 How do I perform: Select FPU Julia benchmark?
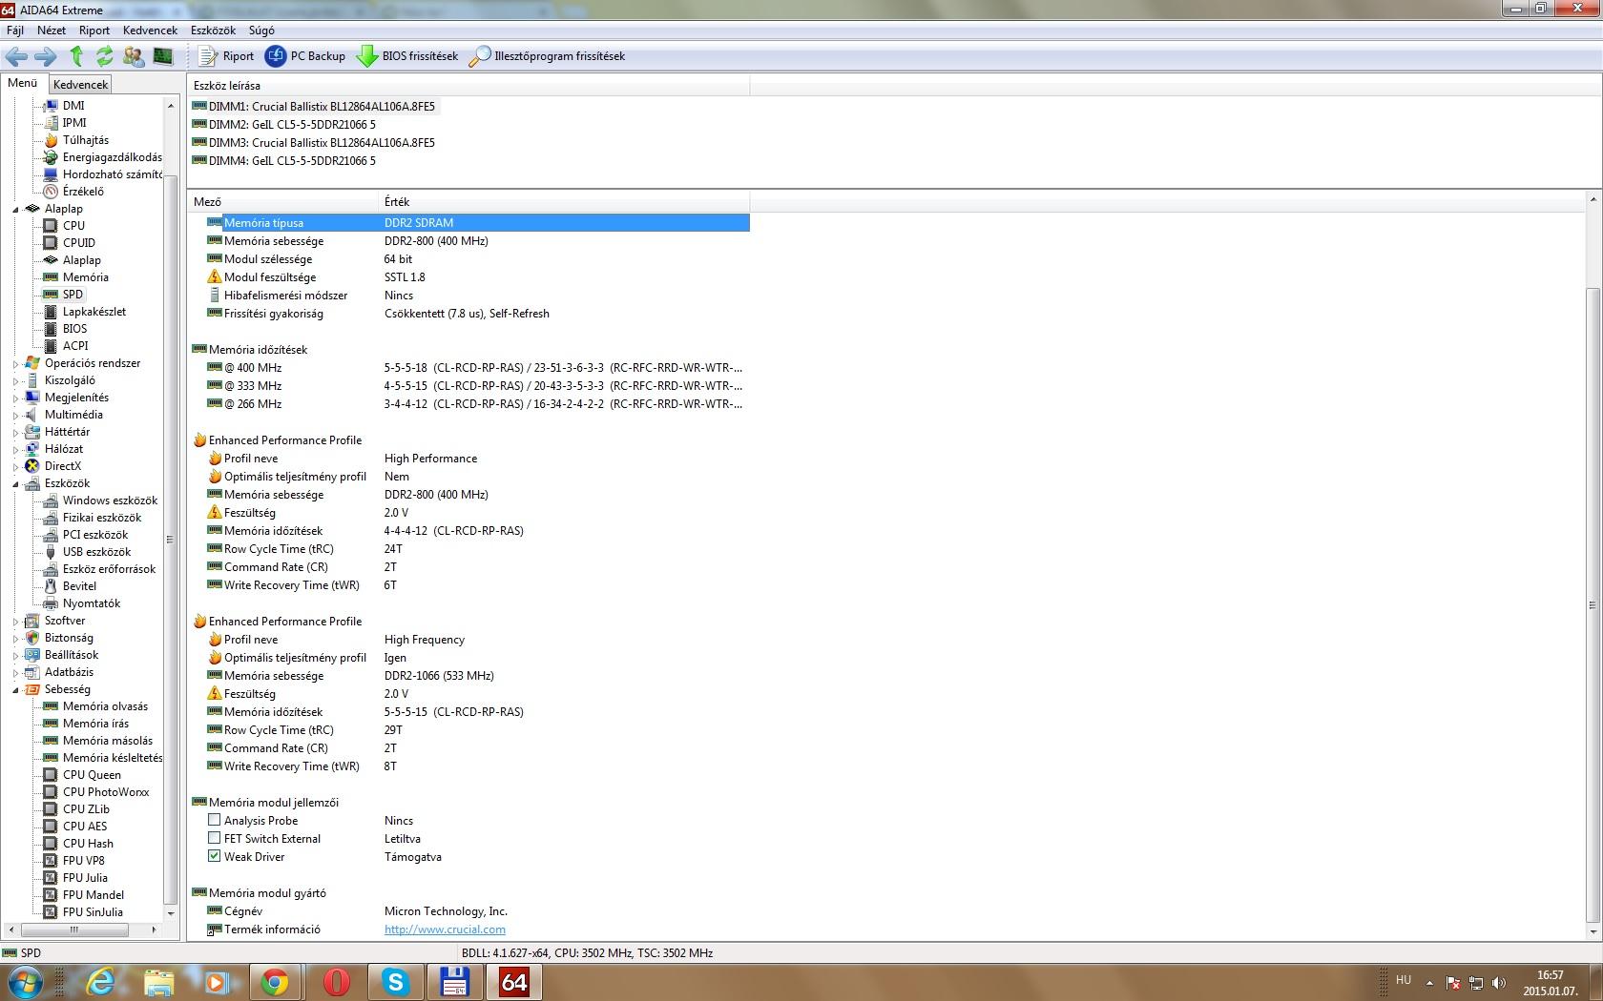coord(85,878)
